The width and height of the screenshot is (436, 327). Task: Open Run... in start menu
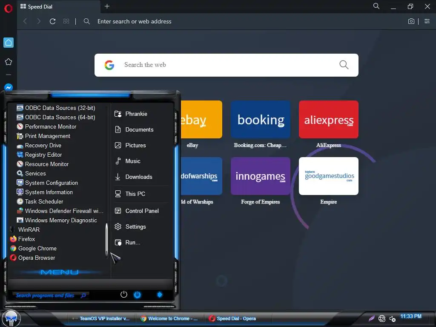[x=142, y=242]
